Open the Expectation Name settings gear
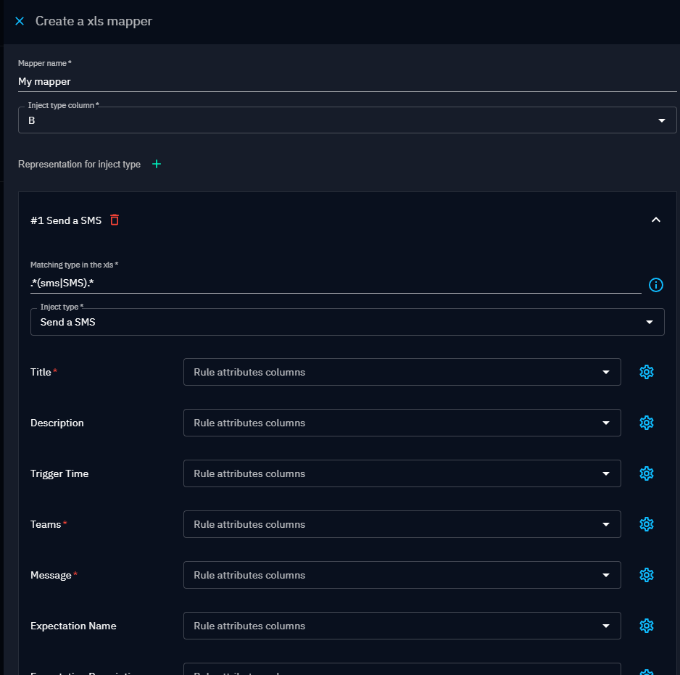Viewport: 680px width, 675px height. click(646, 626)
